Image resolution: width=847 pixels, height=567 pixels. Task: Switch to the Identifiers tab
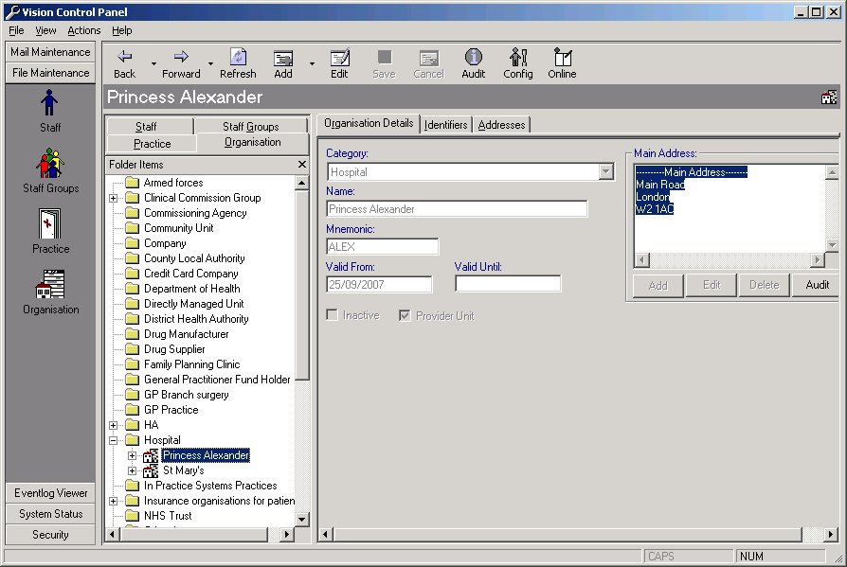click(445, 125)
